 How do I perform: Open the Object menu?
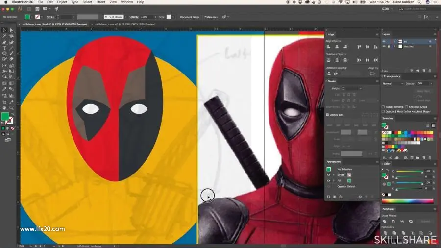point(62,2)
